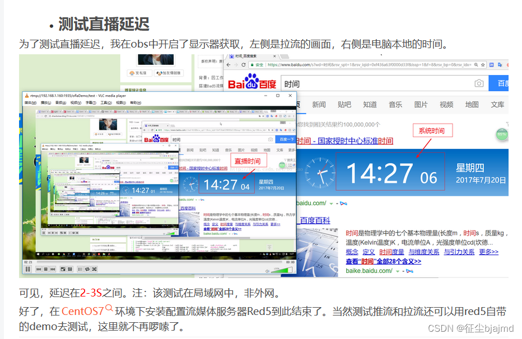Open VLC extended settings equalizer icon

tap(70, 269)
